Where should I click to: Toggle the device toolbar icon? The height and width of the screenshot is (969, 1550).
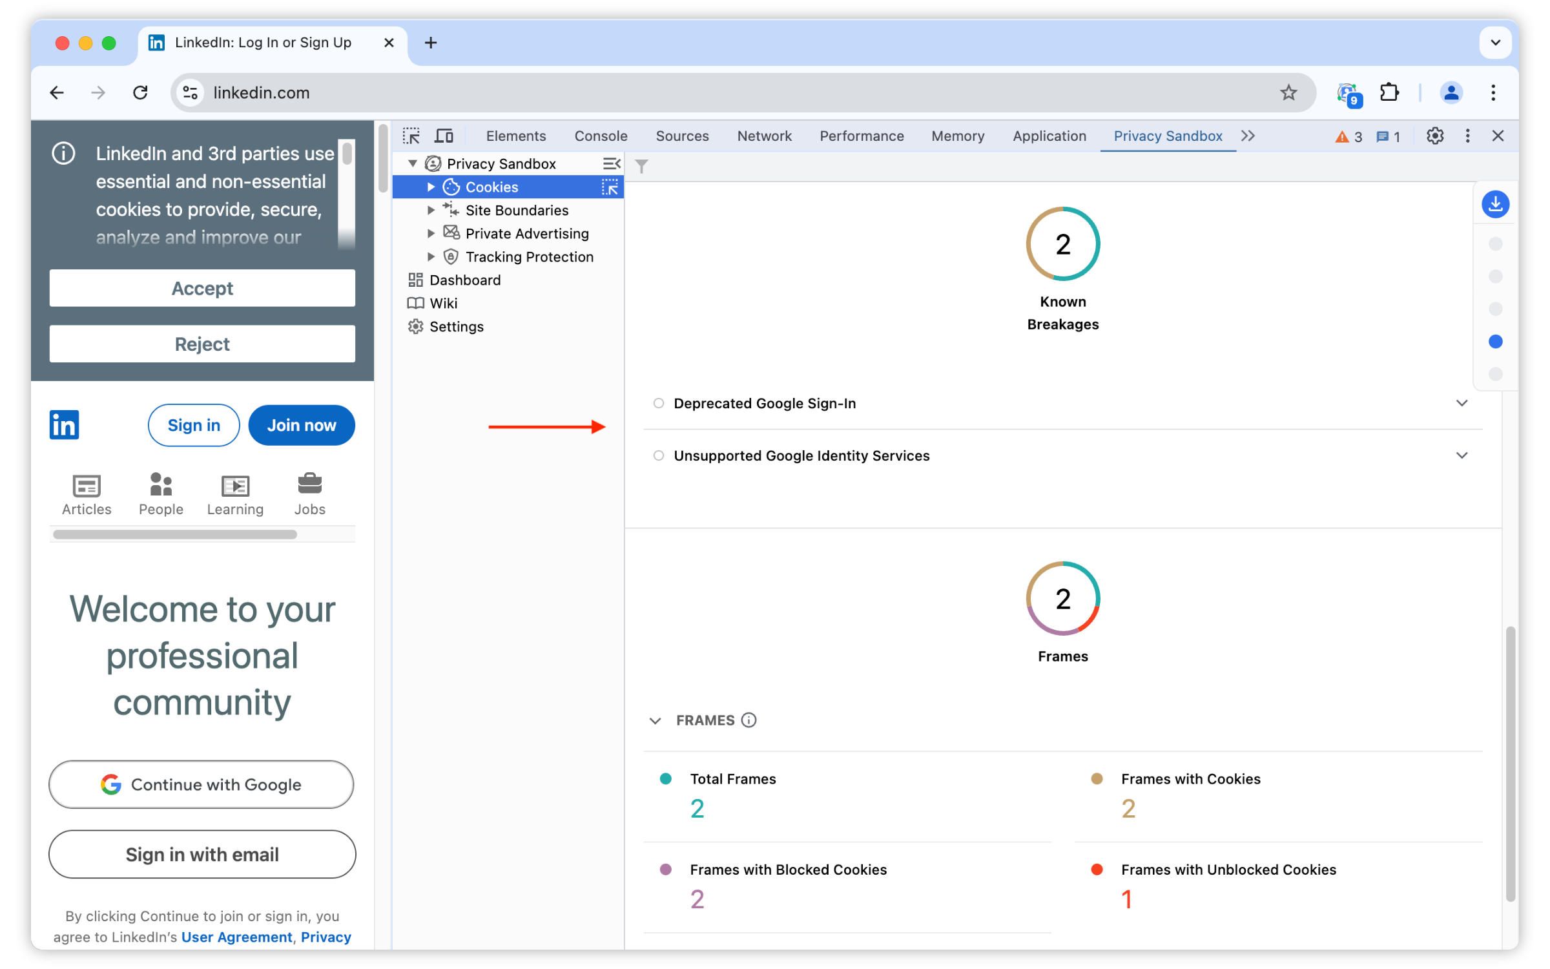point(444,136)
